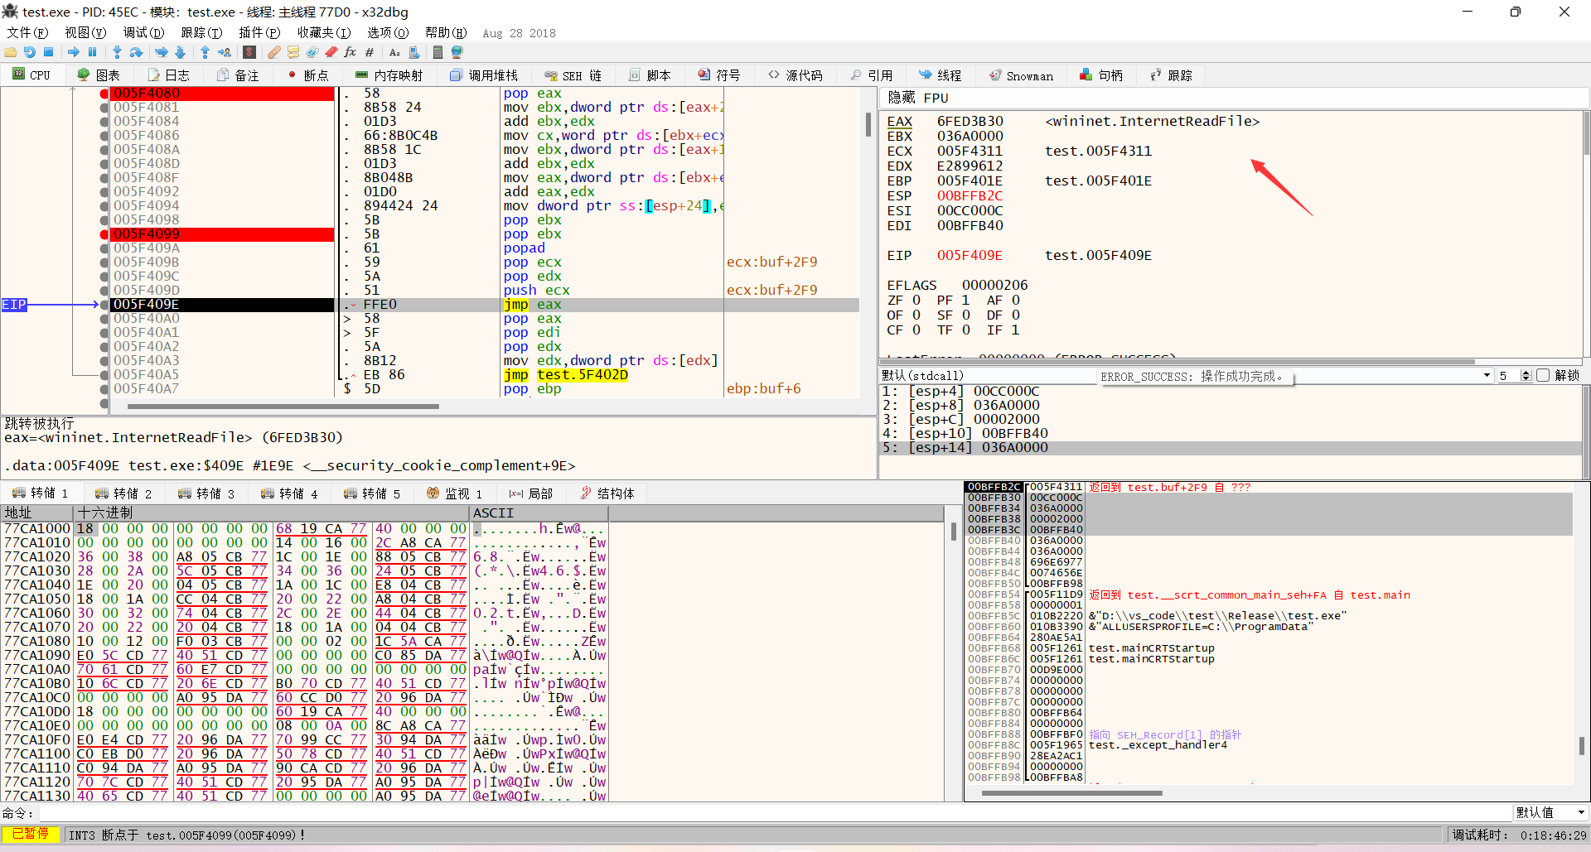Click the Find Intermodular Calls phone icon
Screen dimensions: 1591x852
point(414,52)
